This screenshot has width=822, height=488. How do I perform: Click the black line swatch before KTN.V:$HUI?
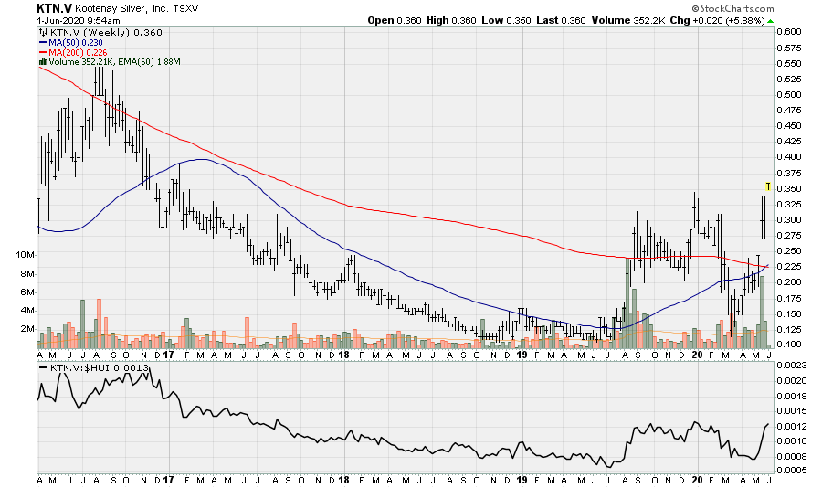click(x=44, y=368)
